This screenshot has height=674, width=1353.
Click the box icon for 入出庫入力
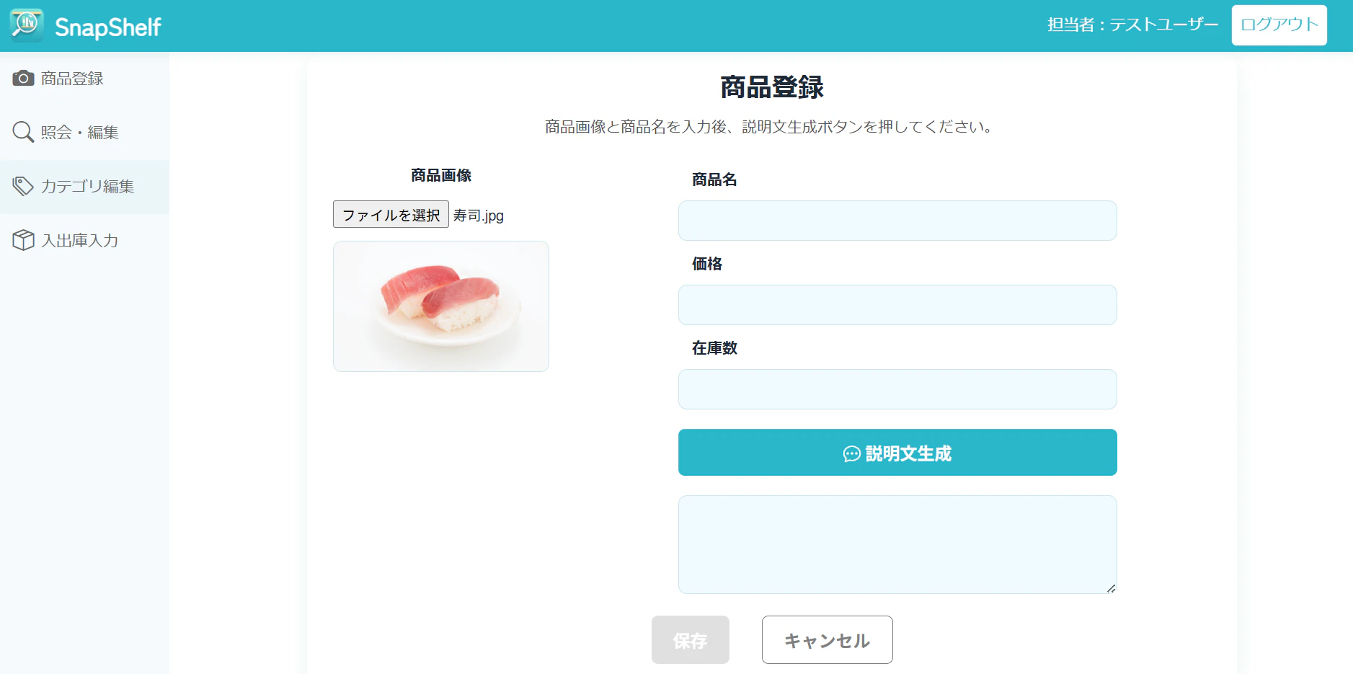tap(23, 240)
